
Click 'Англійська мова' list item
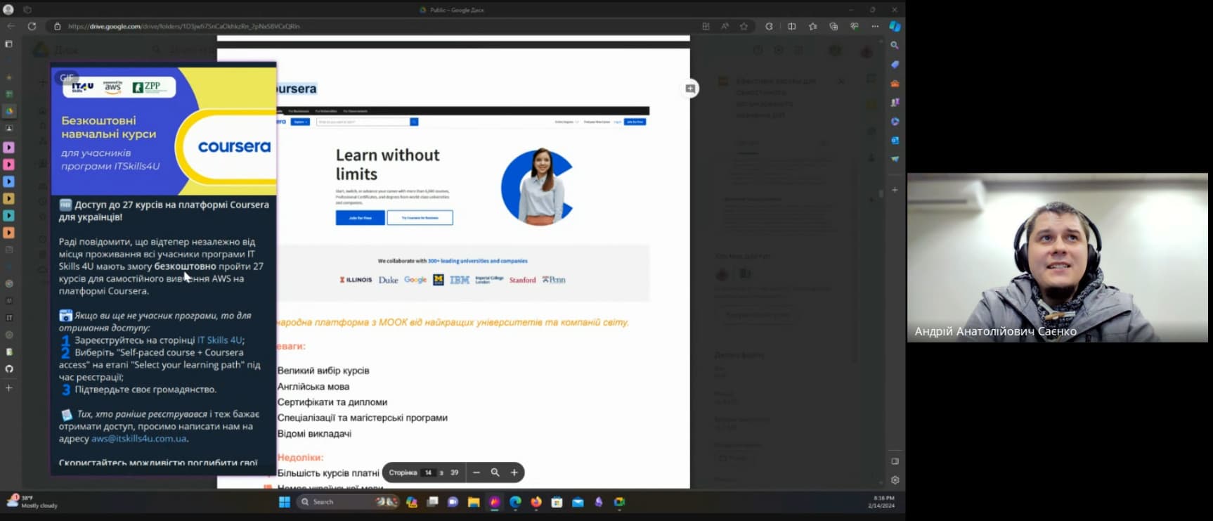click(x=313, y=387)
